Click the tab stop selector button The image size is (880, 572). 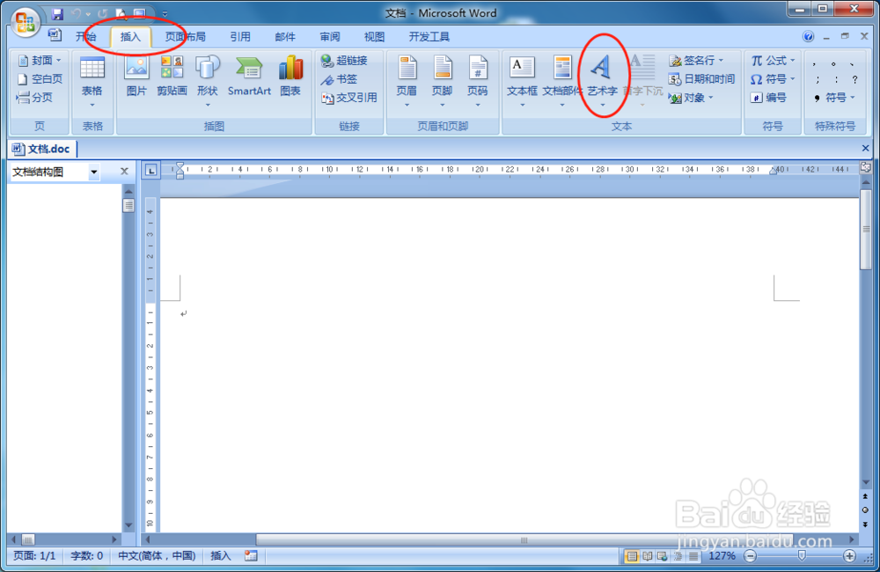151,170
